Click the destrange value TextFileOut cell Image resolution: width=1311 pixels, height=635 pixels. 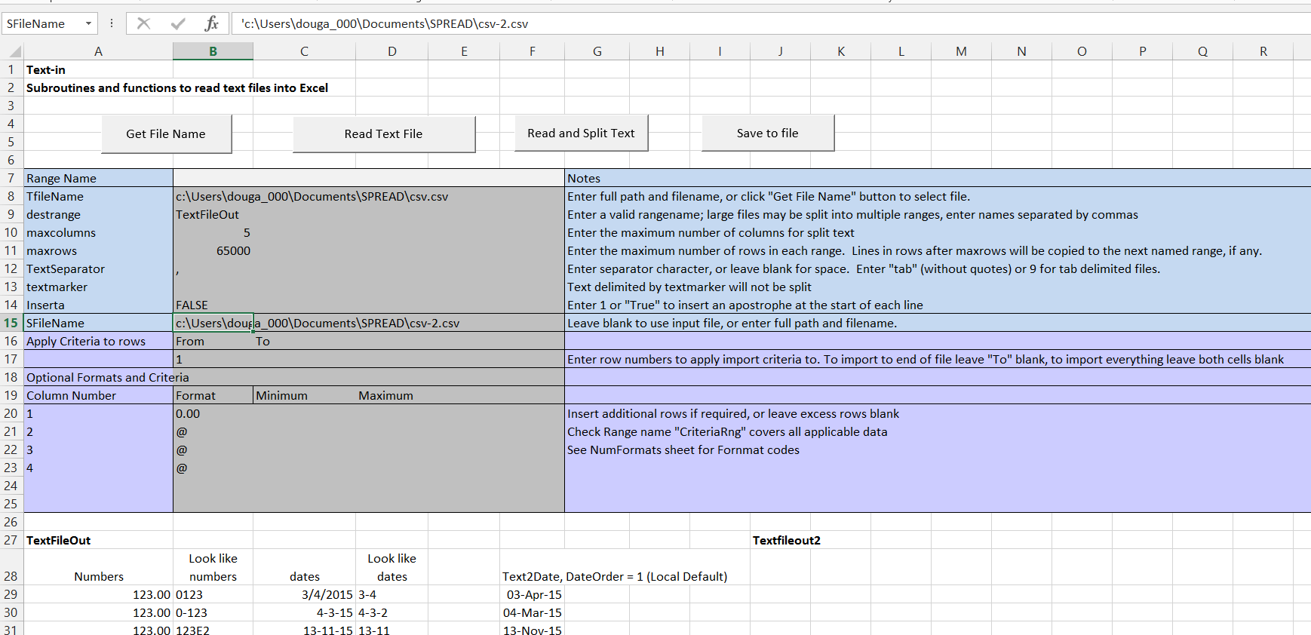[213, 214]
